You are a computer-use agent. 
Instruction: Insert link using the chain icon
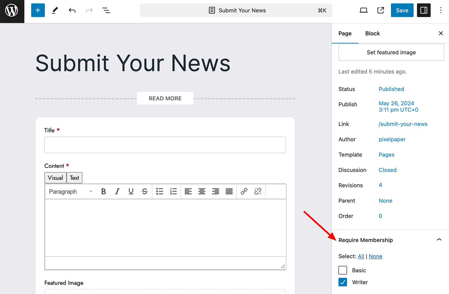tap(244, 191)
